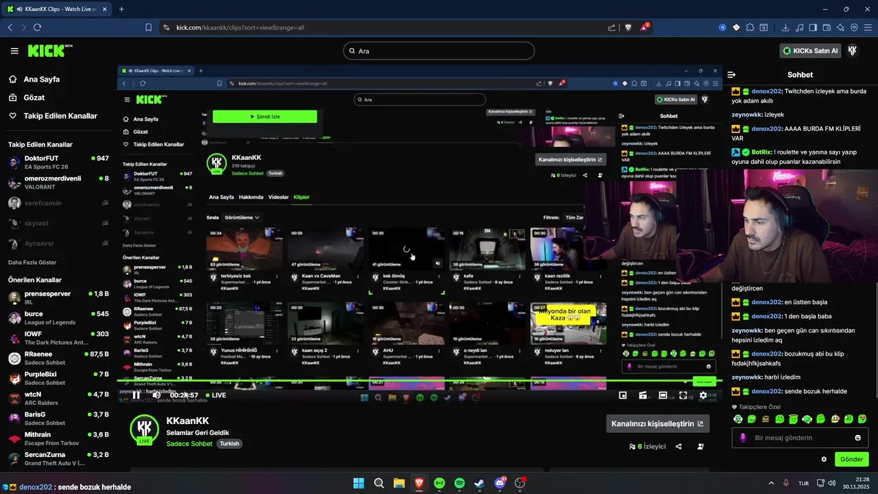This screenshot has height=494, width=878.
Task: Click Kanalınızı kişiselleştirin button below the player
Action: [x=658, y=423]
